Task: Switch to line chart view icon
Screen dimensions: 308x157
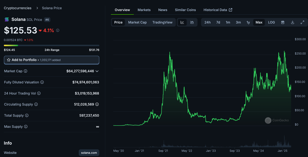Action: tap(182, 22)
